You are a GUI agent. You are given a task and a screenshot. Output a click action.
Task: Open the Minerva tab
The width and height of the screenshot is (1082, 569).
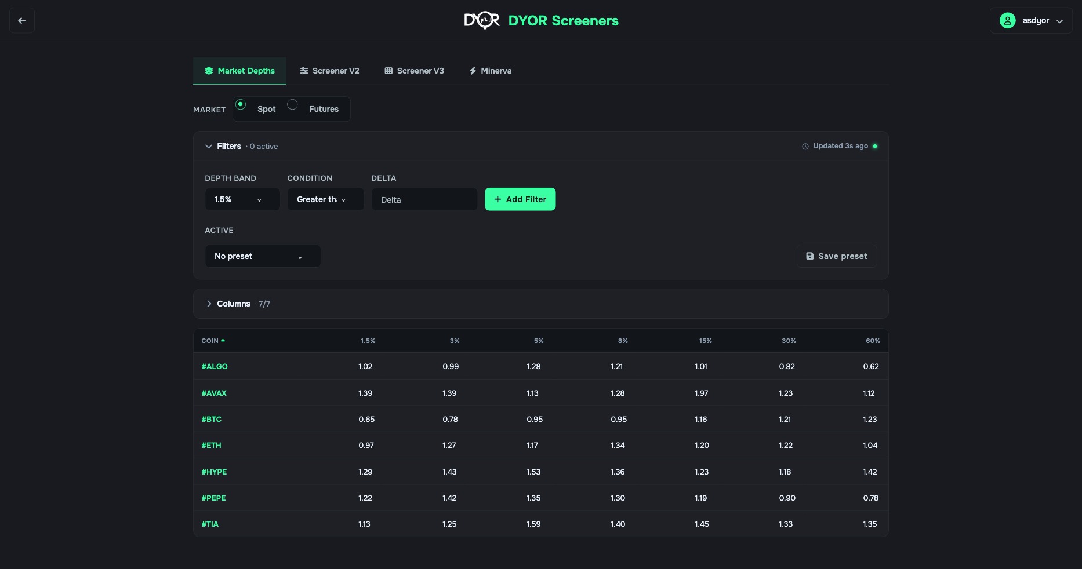[491, 71]
